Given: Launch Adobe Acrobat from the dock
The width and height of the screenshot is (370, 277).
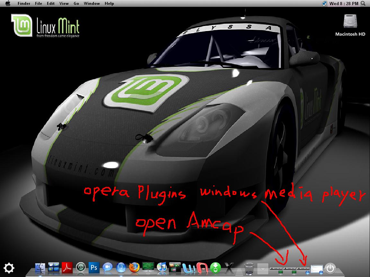Looking at the screenshot, I should point(67,268).
